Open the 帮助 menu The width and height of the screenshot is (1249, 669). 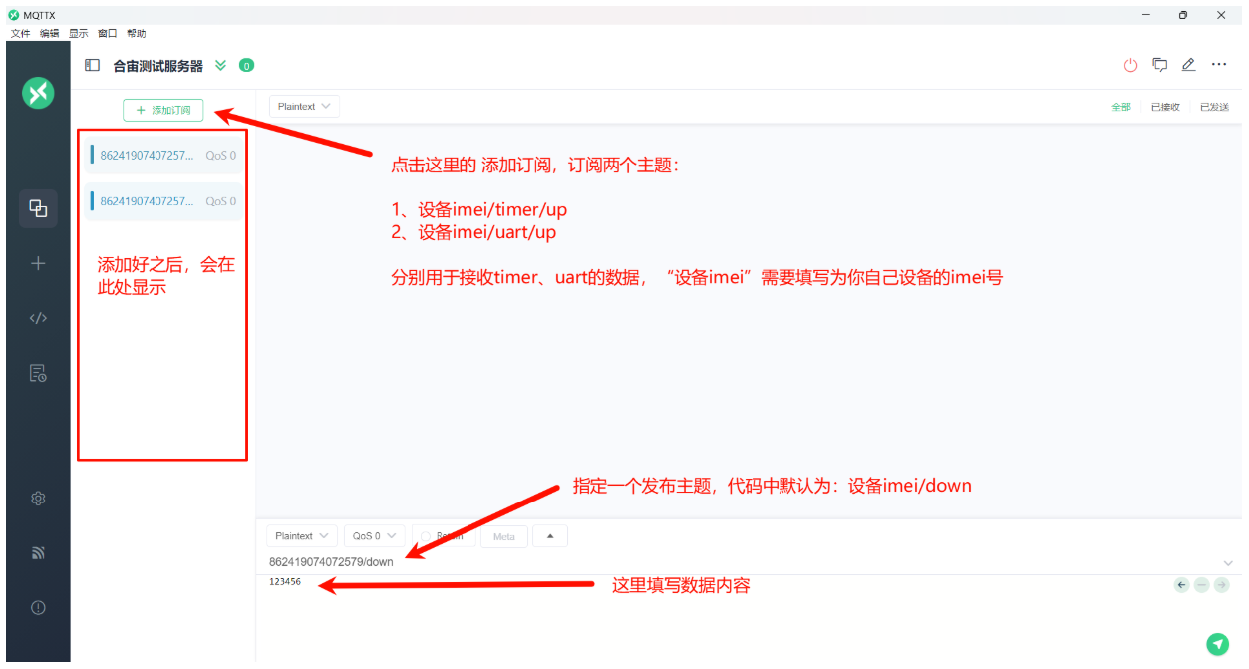tap(136, 33)
